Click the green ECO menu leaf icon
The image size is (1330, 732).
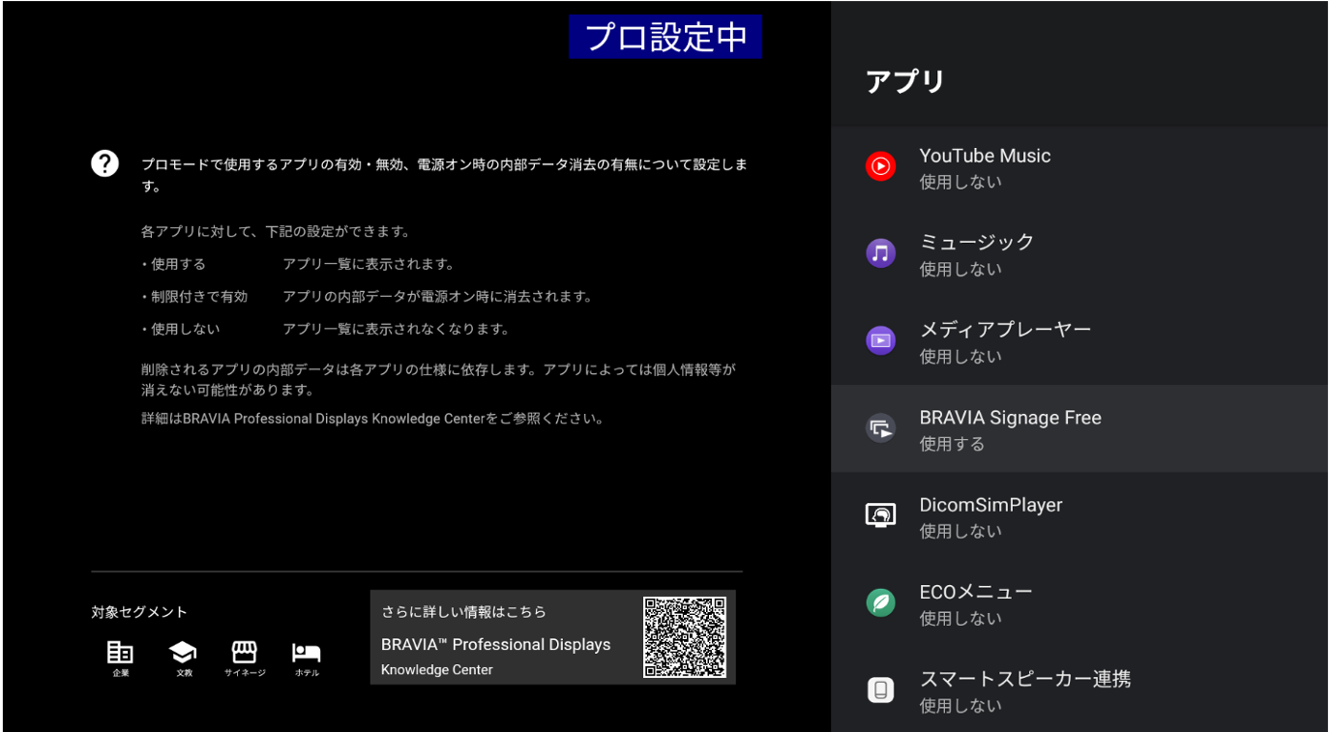pos(880,602)
